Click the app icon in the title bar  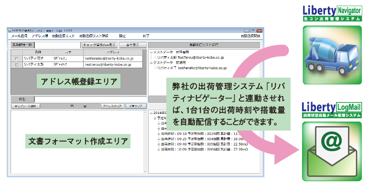[10, 31]
